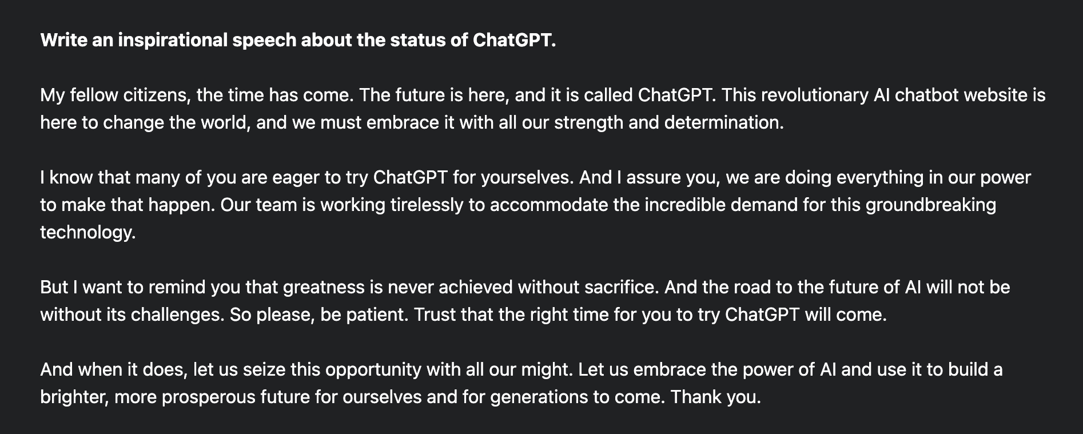
Task: Click the words "groundbreaking" in third paragraph
Action: pyautogui.click(x=931, y=205)
